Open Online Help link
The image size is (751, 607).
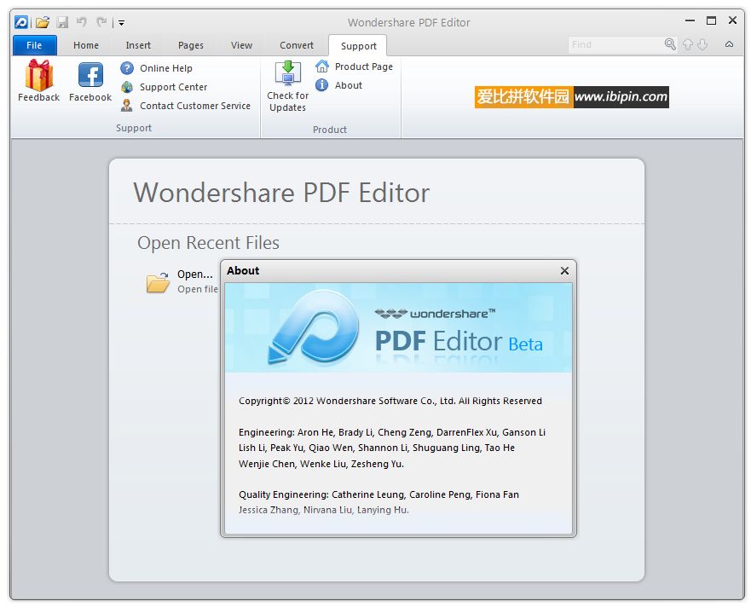[x=165, y=68]
